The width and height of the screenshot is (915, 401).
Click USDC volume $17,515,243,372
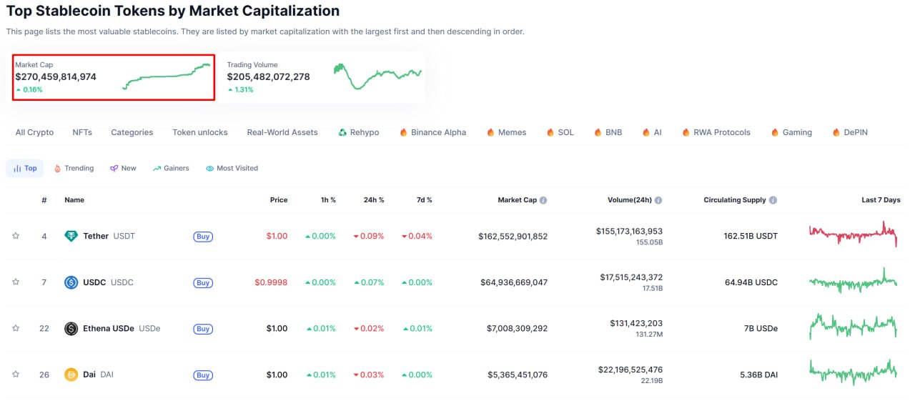point(631,277)
